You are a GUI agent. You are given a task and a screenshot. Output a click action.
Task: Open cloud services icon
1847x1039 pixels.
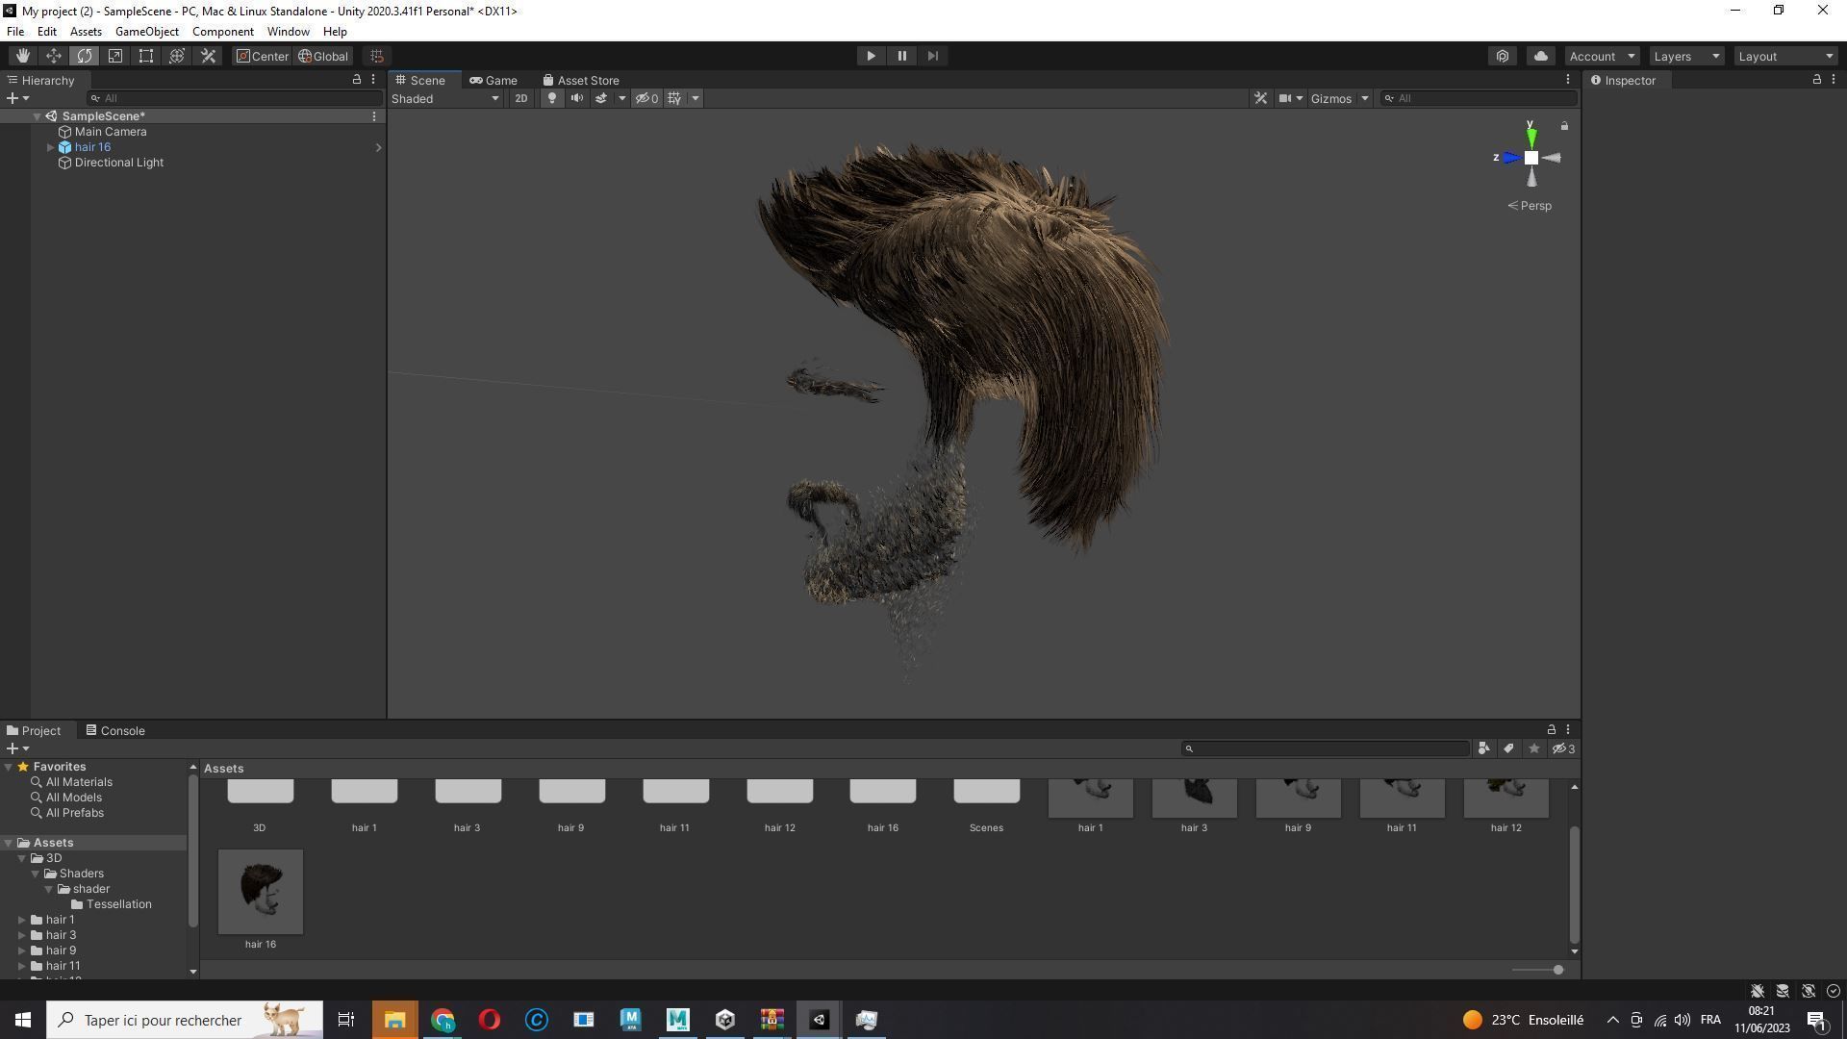(1540, 56)
